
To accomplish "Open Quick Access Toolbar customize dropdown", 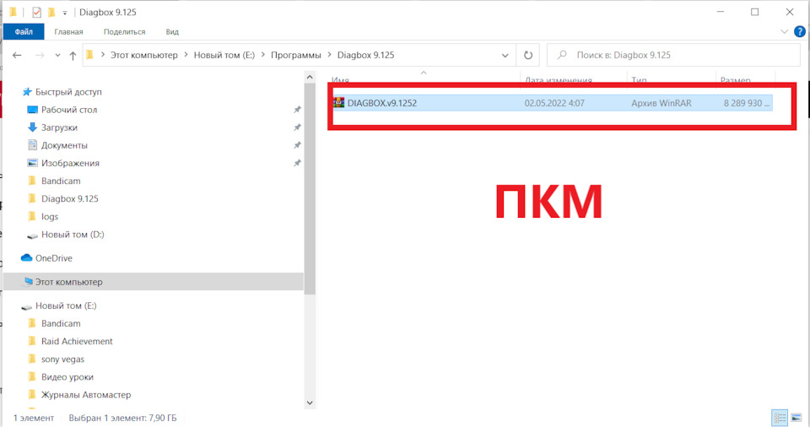I will click(65, 13).
